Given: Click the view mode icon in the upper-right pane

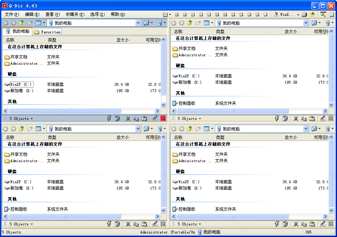Looking at the screenshot, I should pos(206,23).
